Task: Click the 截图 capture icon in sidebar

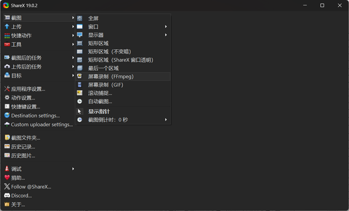Action: tap(7, 17)
